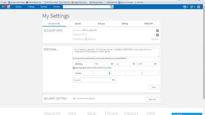
Task: Click the warning icon beside Add email
Action: 86,39
